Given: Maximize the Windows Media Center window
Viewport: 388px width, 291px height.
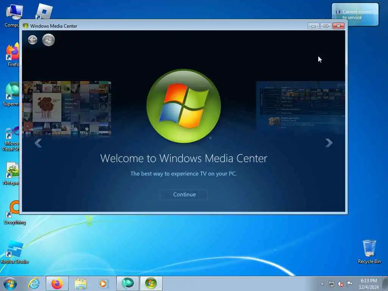Looking at the screenshot, I should [326, 26].
